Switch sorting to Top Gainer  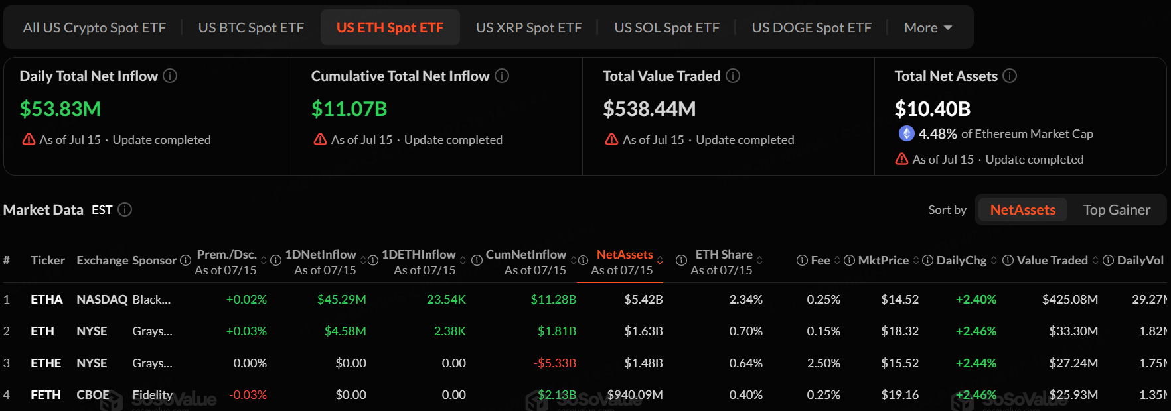tap(1117, 209)
